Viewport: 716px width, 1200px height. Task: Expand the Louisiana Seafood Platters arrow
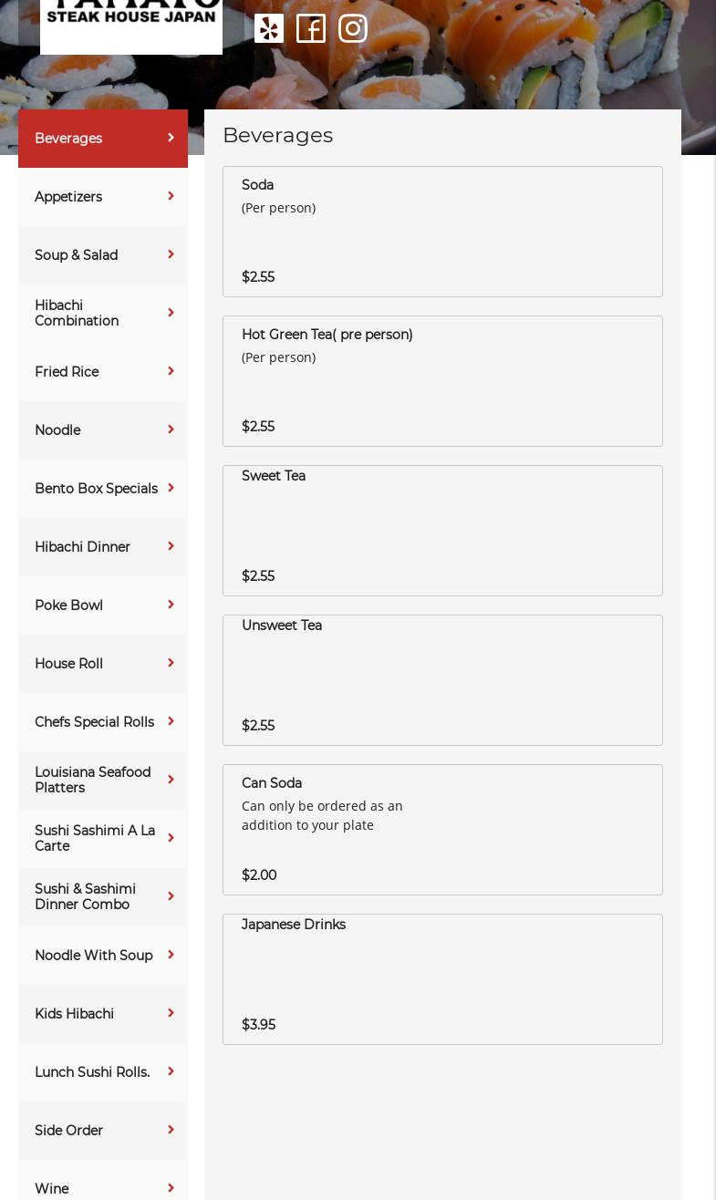[171, 780]
